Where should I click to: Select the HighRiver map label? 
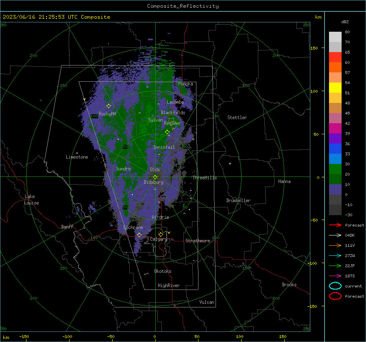pyautogui.click(x=169, y=285)
